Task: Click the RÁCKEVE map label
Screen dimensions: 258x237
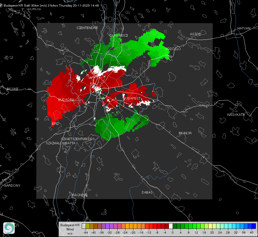Action: 80,195
